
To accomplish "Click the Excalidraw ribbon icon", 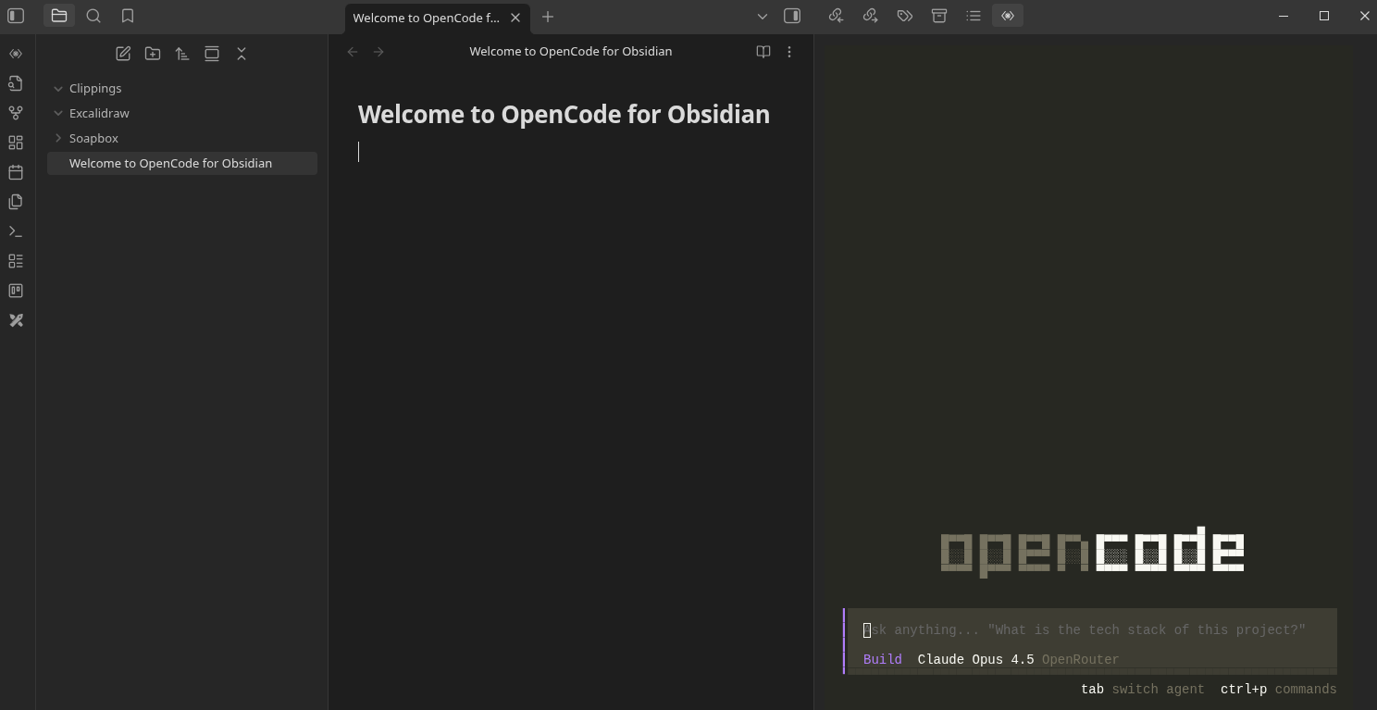I will (16, 320).
